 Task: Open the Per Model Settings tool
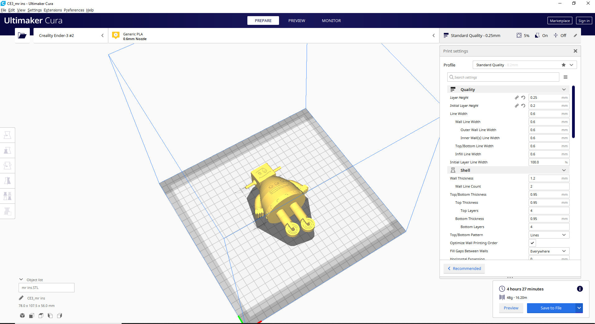[x=7, y=196]
